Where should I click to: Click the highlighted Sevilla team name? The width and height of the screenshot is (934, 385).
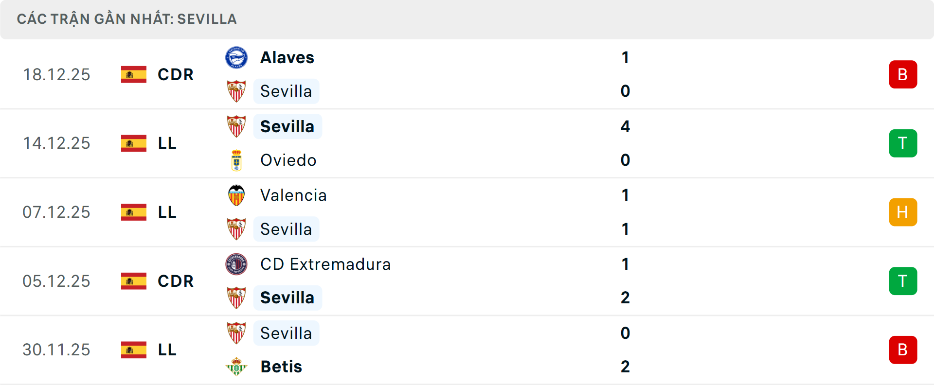(x=287, y=126)
